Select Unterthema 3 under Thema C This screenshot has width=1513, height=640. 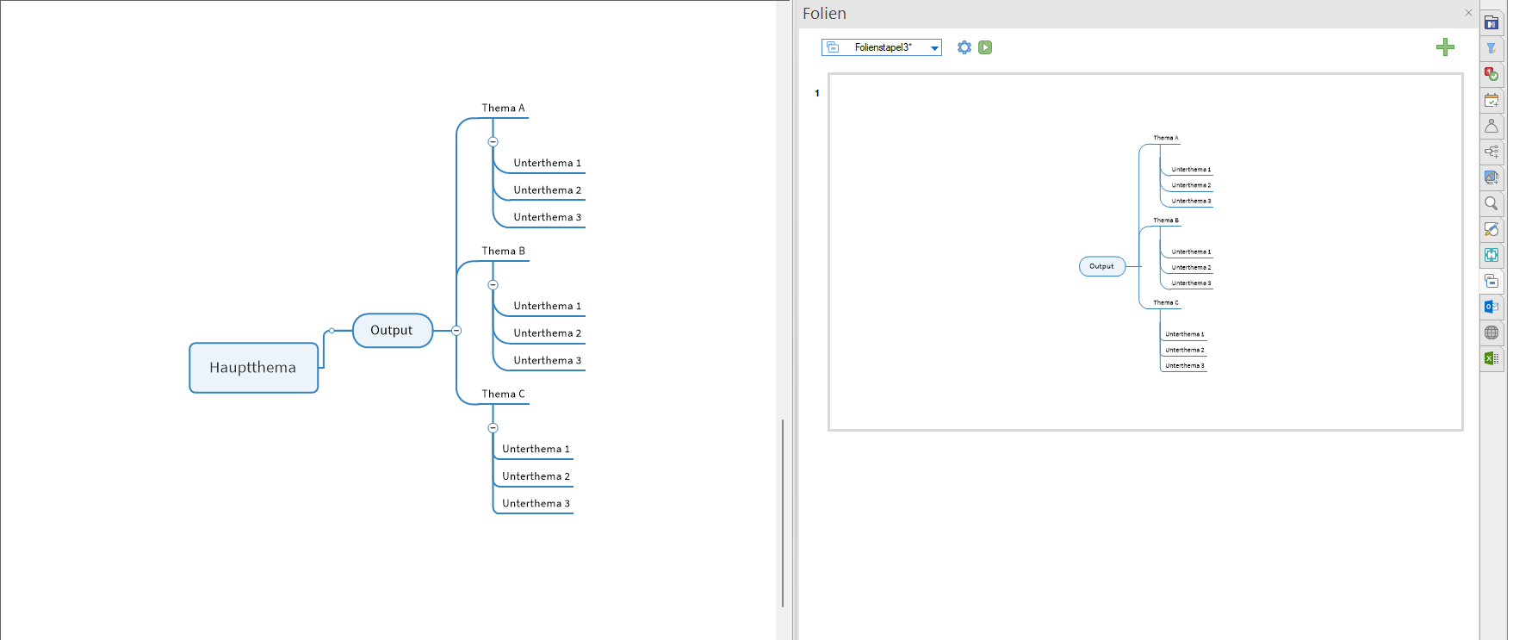pyautogui.click(x=536, y=503)
